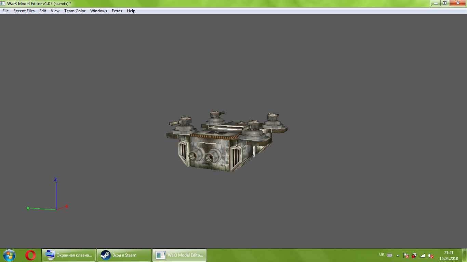Minimize the War3 Model Editor window
Screen dimensions: 467x262
[435, 3]
